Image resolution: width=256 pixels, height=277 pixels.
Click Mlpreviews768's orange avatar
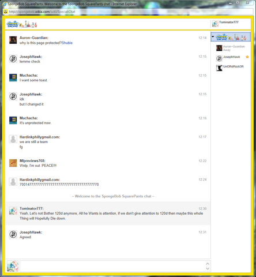tap(13, 163)
